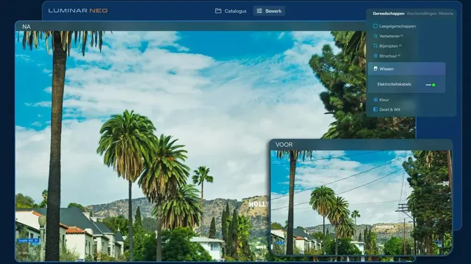The height and width of the screenshot is (264, 471).
Task: Click the Temple Hill Dr street sign
Action: point(27,241)
